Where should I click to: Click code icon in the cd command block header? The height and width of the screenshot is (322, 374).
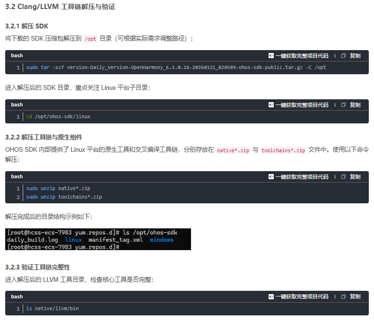click(x=271, y=104)
